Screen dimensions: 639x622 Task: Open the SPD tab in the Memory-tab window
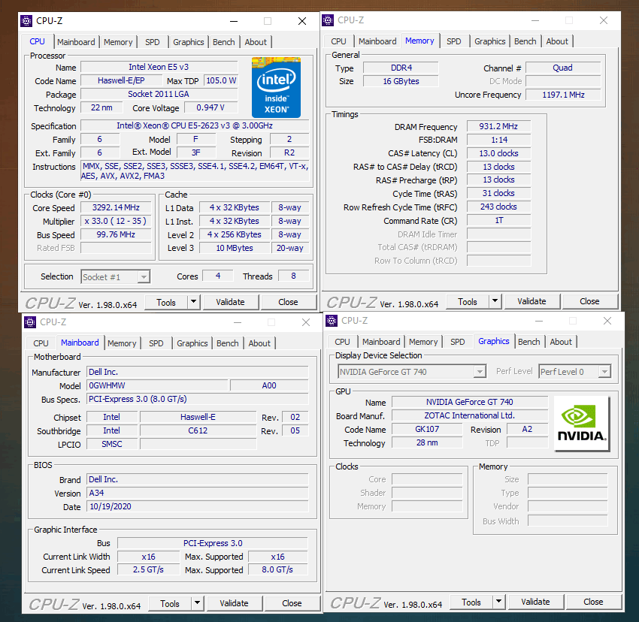[x=453, y=41]
